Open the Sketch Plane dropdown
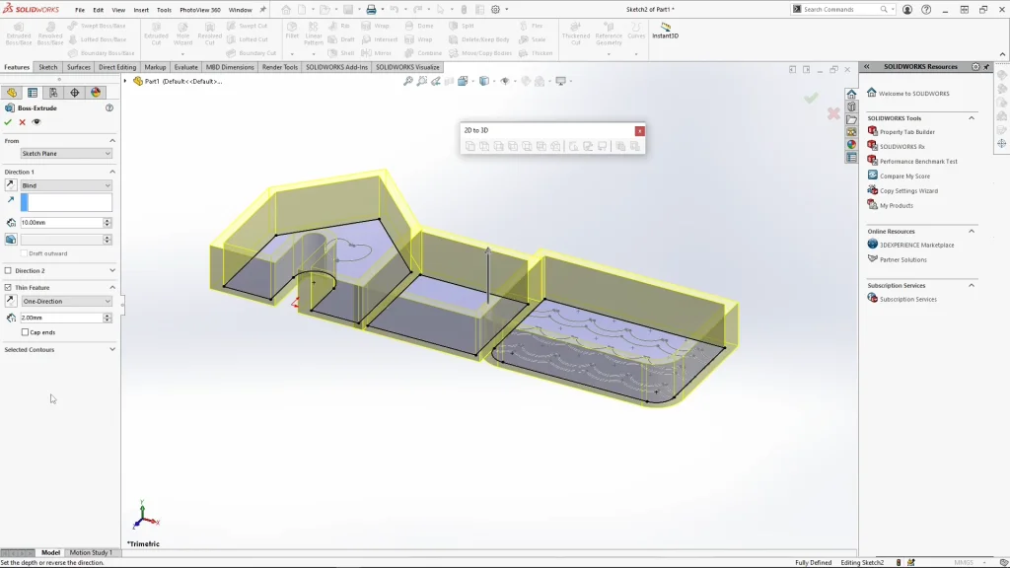Image resolution: width=1010 pixels, height=568 pixels. [x=66, y=154]
